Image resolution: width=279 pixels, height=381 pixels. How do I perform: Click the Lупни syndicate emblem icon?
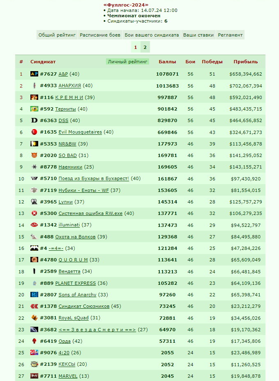[x=34, y=202]
